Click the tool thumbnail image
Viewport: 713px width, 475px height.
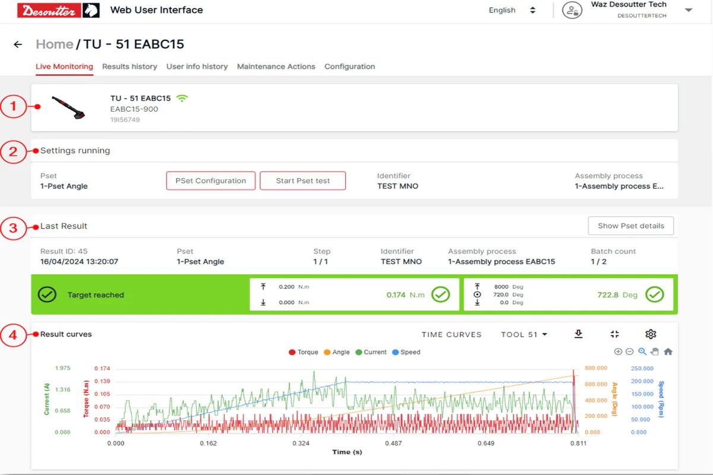[x=68, y=107]
